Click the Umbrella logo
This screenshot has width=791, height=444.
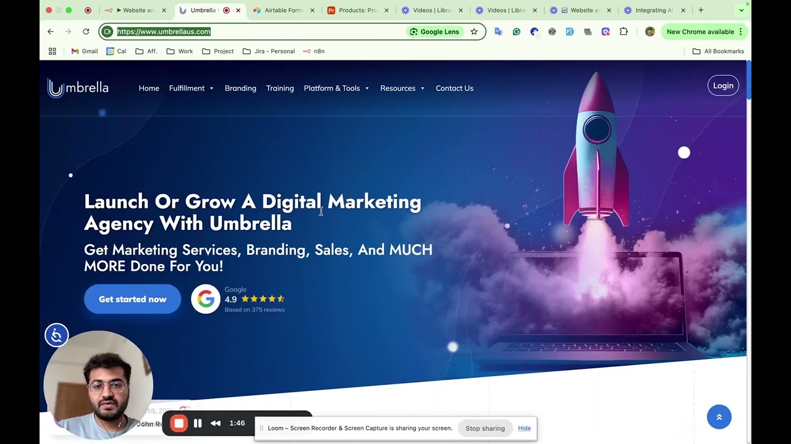pyautogui.click(x=78, y=88)
